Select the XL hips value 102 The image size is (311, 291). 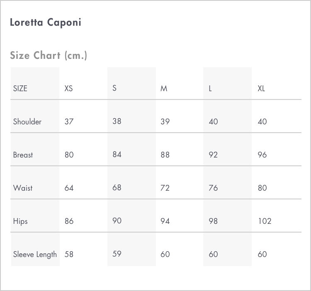265,221
